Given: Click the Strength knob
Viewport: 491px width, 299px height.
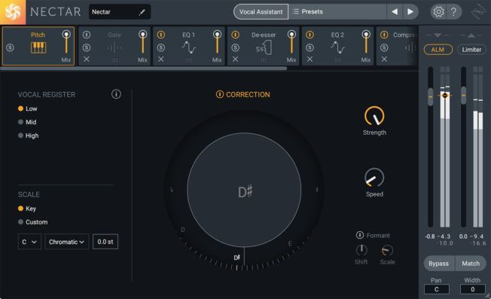Looking at the screenshot, I should [x=374, y=116].
